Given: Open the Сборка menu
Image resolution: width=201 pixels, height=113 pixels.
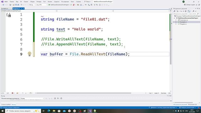Looking at the screenshot, I should coord(32,2).
